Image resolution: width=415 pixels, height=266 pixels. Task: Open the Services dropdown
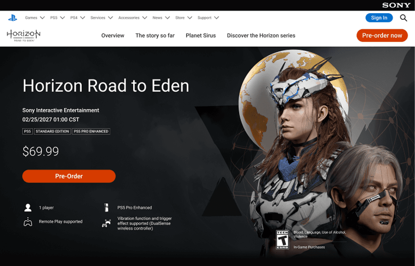click(x=102, y=18)
